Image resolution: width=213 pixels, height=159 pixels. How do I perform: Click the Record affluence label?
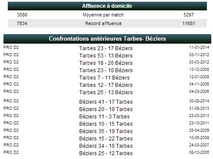[103, 23]
